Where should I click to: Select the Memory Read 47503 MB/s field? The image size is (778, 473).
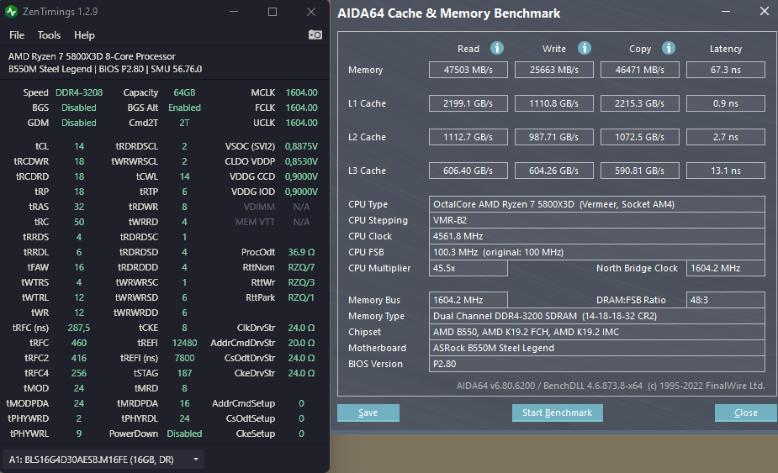[468, 70]
